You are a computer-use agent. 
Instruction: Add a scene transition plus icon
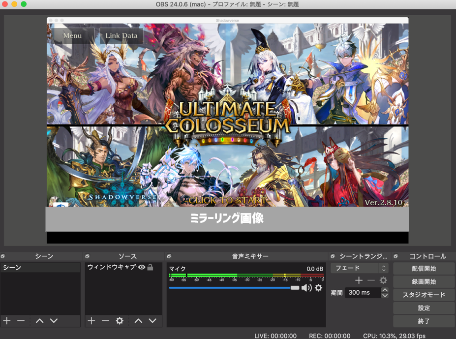pyautogui.click(x=359, y=280)
